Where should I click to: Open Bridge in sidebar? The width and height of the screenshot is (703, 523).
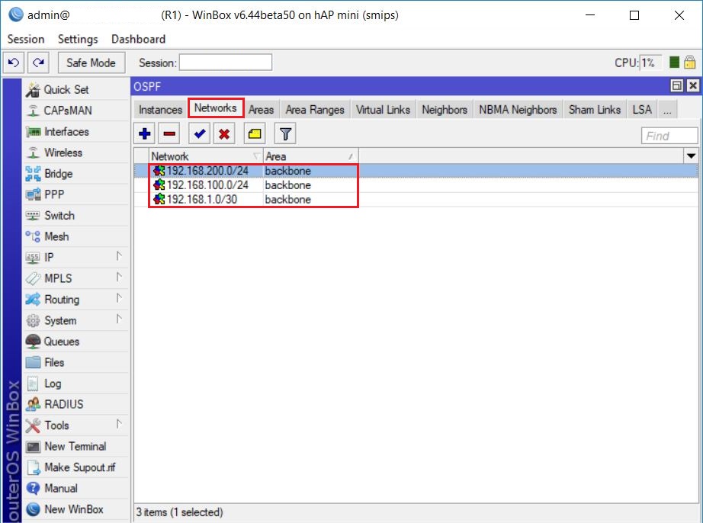point(75,174)
